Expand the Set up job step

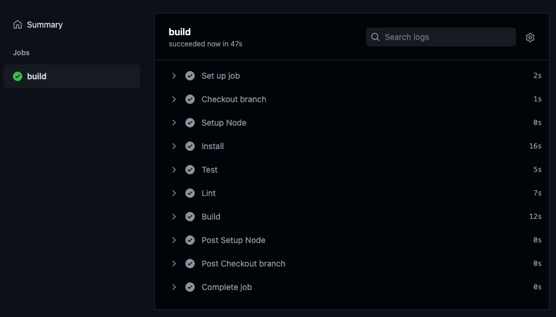pyautogui.click(x=174, y=76)
